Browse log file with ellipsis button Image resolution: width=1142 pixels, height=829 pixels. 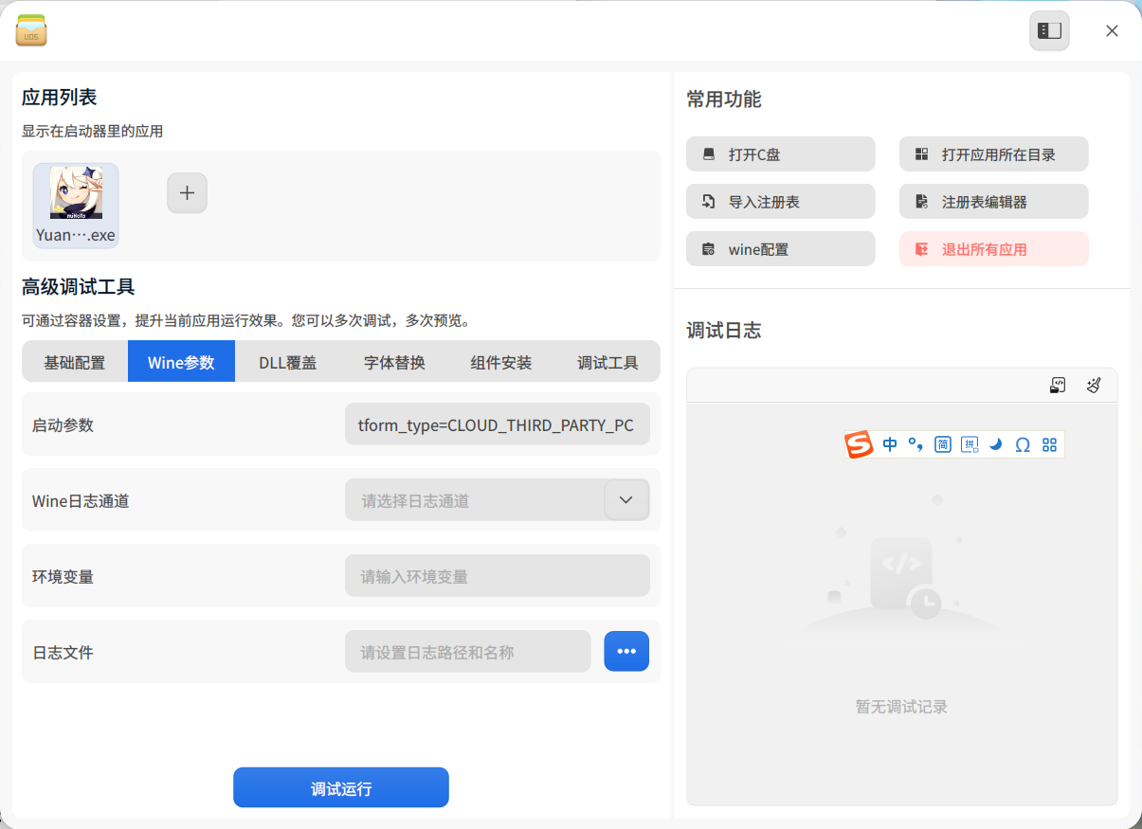[x=626, y=651]
